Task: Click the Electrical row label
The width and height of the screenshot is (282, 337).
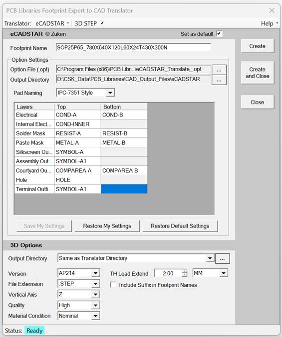Action: [x=34, y=115]
